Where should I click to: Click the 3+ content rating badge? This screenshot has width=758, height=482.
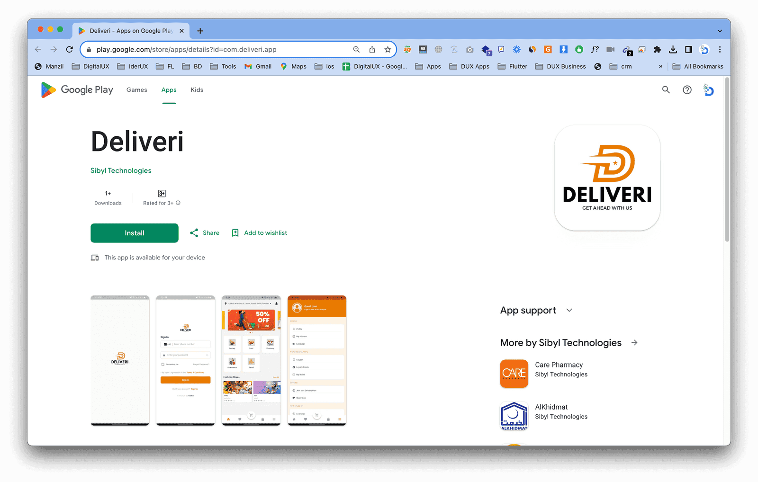click(x=162, y=193)
